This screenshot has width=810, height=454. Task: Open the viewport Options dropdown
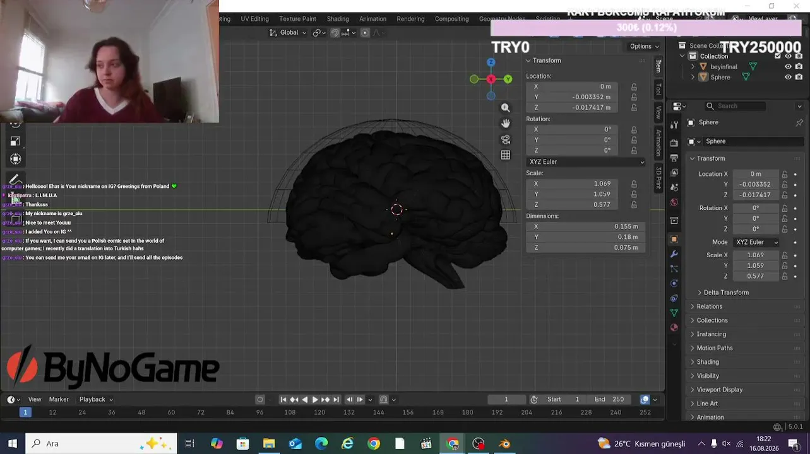tap(644, 46)
